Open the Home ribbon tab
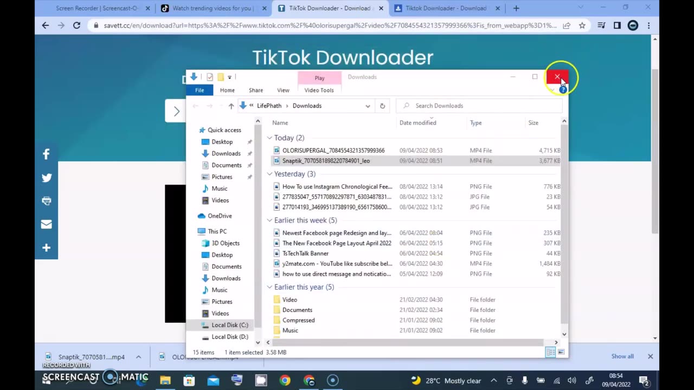The width and height of the screenshot is (694, 390). (x=227, y=90)
